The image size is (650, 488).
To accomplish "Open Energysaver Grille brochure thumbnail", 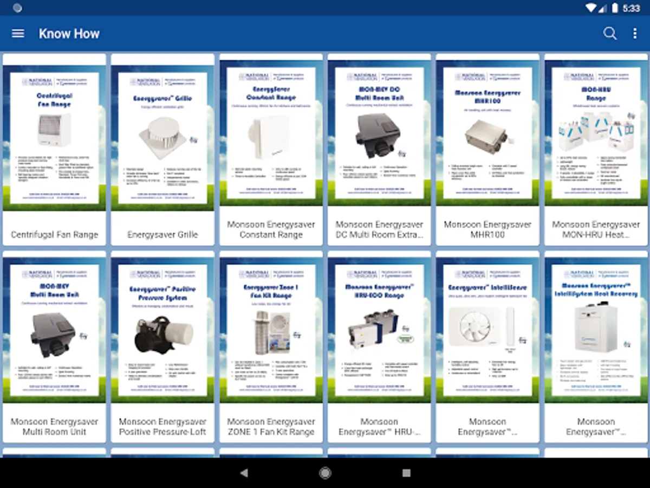I will (x=162, y=138).
